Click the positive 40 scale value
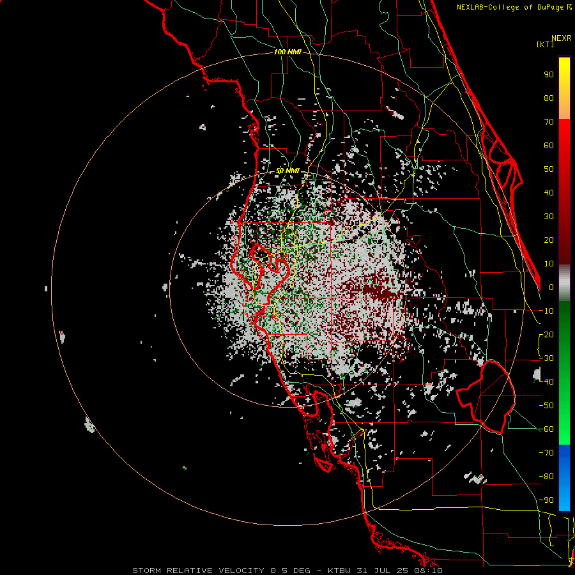This screenshot has width=575, height=575. [549, 193]
